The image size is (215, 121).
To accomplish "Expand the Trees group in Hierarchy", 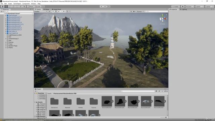I will (x=6, y=44).
